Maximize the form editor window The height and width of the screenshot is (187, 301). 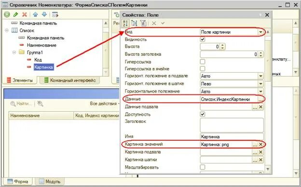point(287,5)
